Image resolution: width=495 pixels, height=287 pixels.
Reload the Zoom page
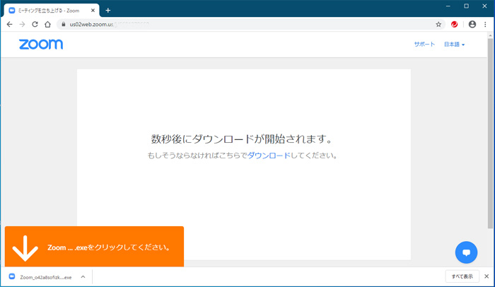[35, 24]
